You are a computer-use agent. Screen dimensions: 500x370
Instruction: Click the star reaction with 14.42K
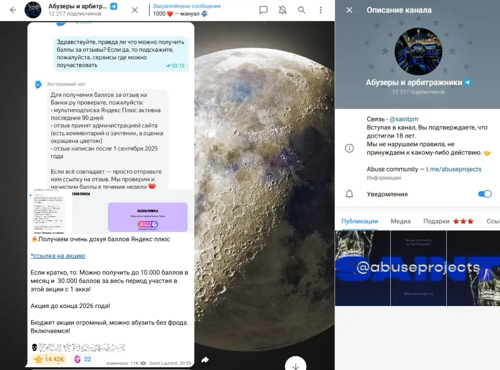pos(49,359)
